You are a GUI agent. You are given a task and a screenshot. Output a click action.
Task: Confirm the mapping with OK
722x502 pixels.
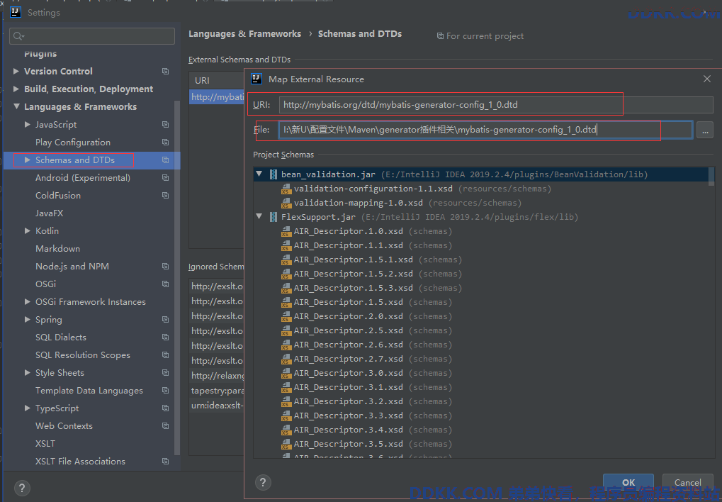tap(628, 482)
